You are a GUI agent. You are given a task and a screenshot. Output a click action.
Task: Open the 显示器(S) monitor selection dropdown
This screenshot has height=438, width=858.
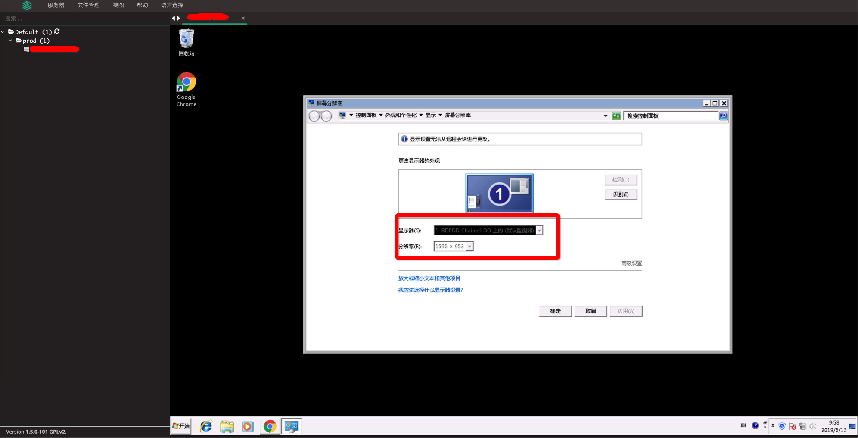[539, 230]
